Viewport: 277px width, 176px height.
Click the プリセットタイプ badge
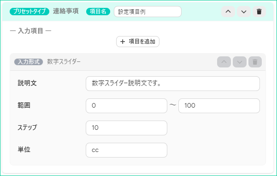point(29,12)
